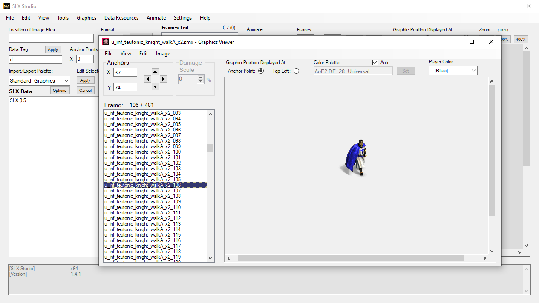Viewport: 539px width, 303px height.
Task: Select frame u_inf_teutonic_knight_walkA_x2_094
Action: coord(155,119)
